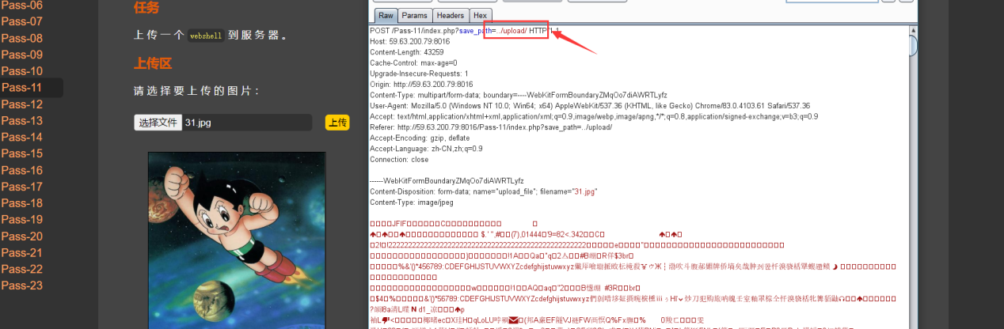
Task: Click the Host header line
Action: coord(410,41)
